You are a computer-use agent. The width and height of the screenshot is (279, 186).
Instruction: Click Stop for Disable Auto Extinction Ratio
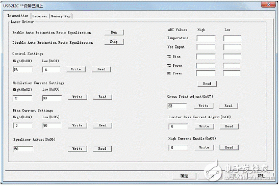[x=114, y=42]
